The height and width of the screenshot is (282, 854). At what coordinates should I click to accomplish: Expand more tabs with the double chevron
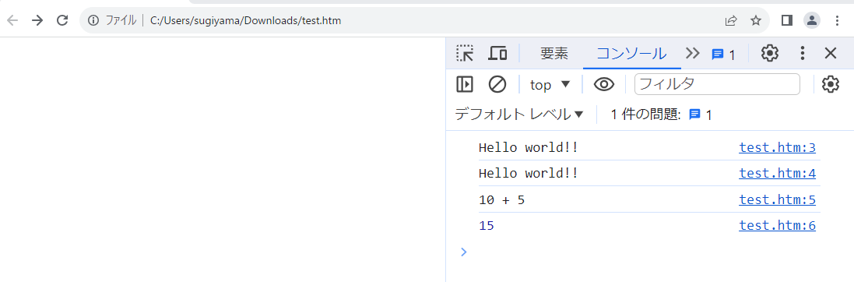point(692,54)
